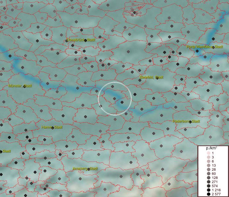Click the legend swatch for density 128
229x197 pixels.
[x=209, y=178]
